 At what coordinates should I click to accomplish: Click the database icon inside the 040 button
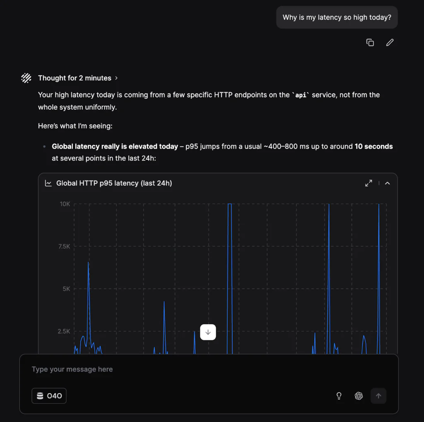[40, 396]
